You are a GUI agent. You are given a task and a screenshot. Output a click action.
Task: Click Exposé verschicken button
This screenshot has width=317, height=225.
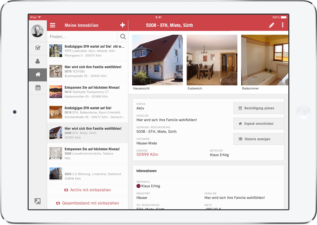[x=259, y=124]
